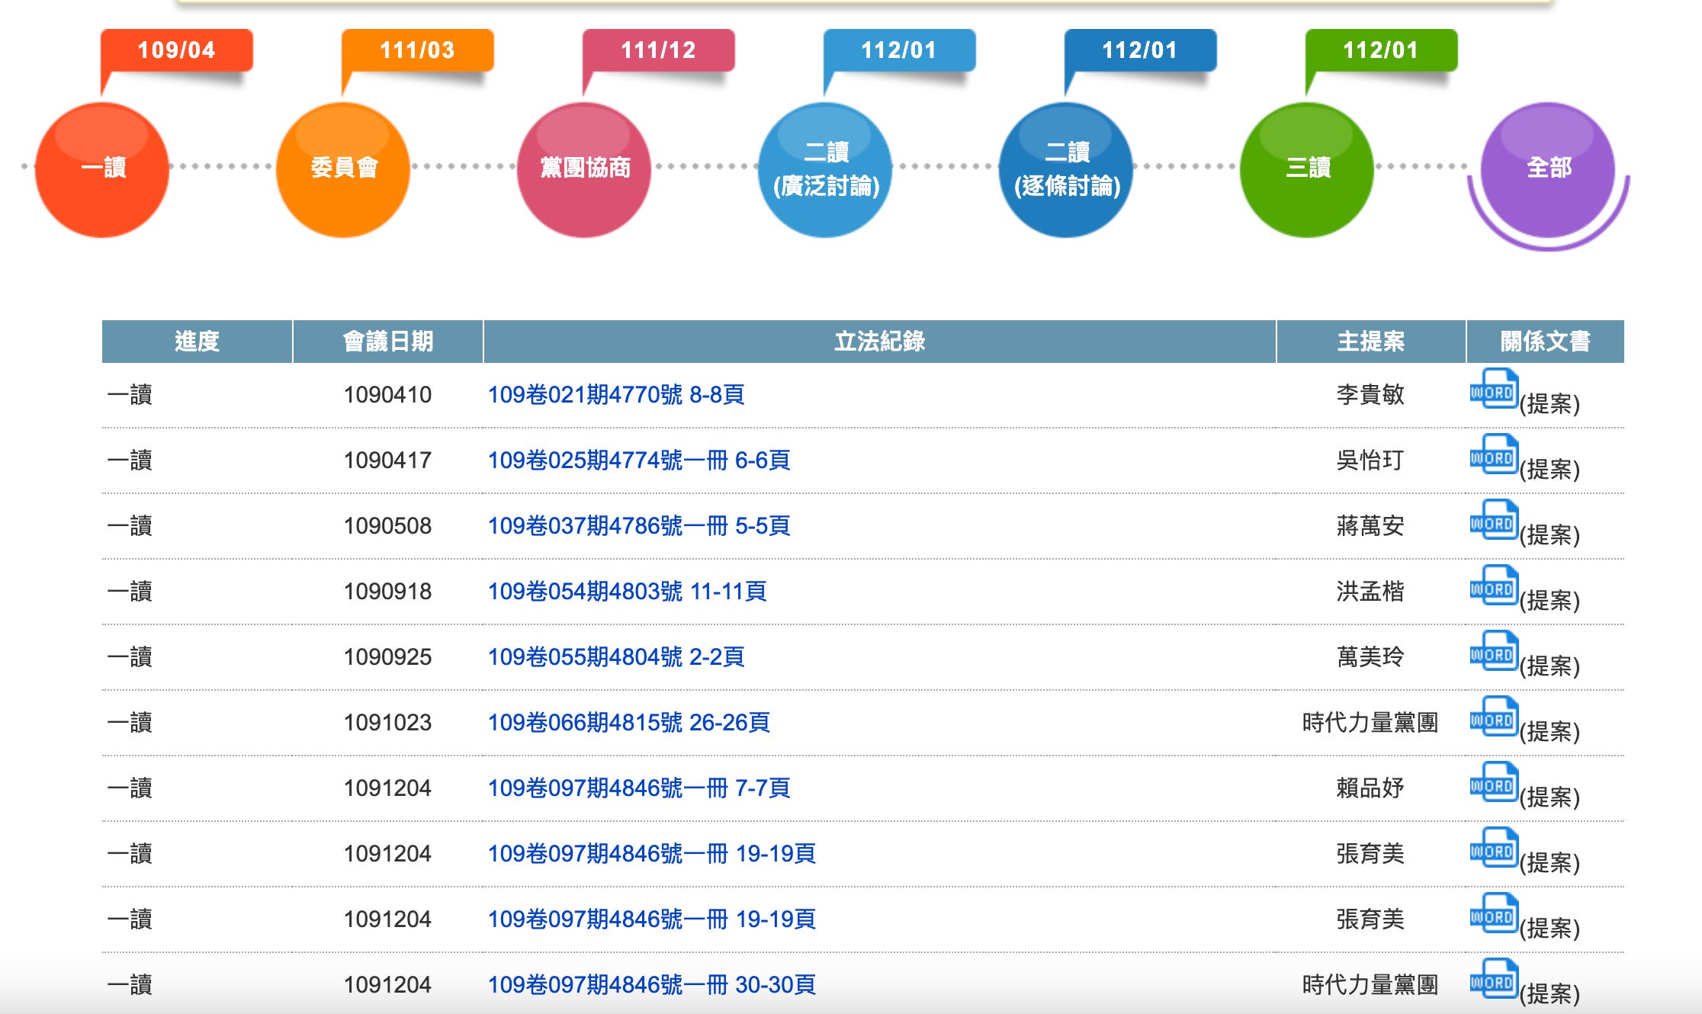1702x1014 pixels.
Task: Open Word proposal file for 李貴敏
Action: coord(1493,390)
